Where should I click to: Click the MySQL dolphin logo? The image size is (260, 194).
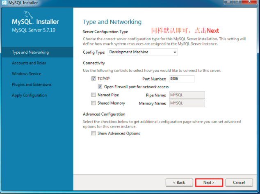click(x=29, y=15)
